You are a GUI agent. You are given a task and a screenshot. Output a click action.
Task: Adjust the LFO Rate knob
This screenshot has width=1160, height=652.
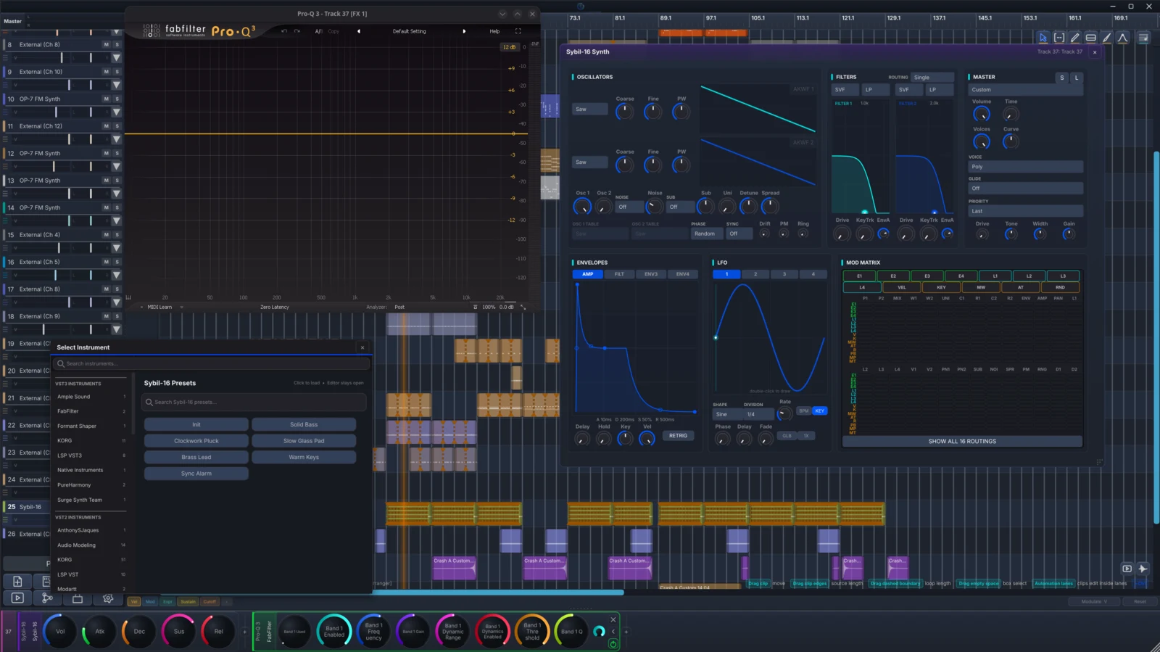[784, 413]
